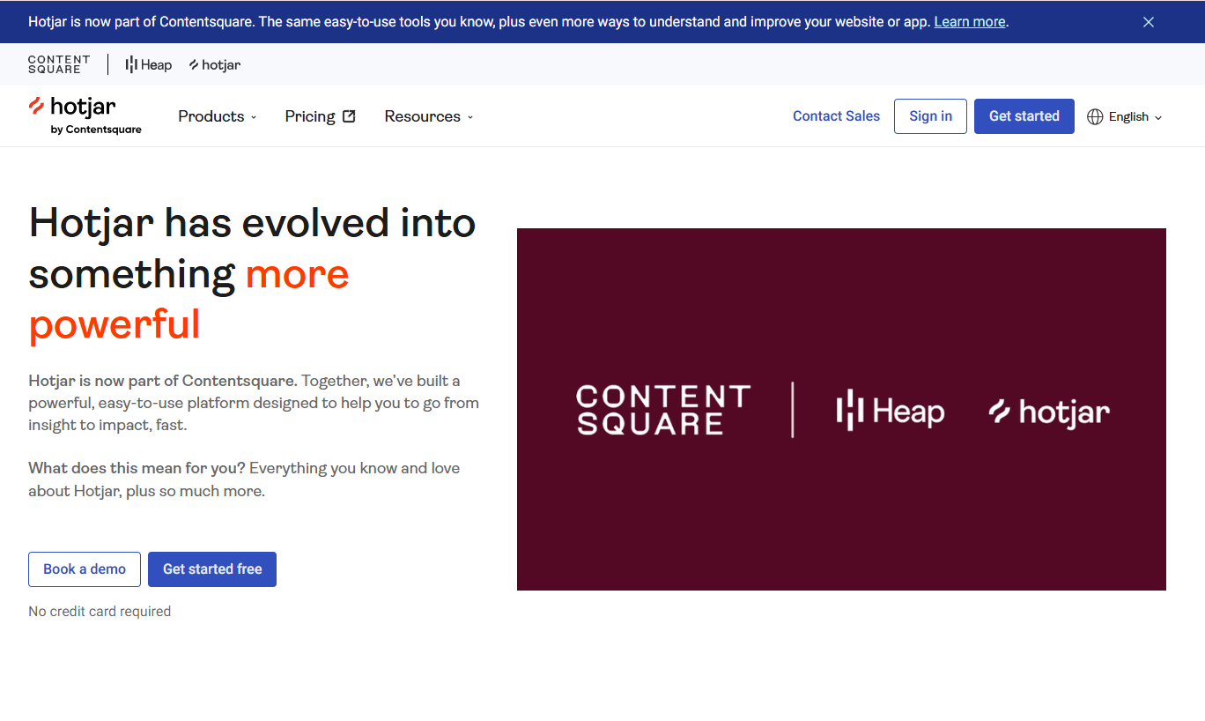1205x721 pixels.
Task: Click the Get started button in navbar
Action: (1024, 116)
